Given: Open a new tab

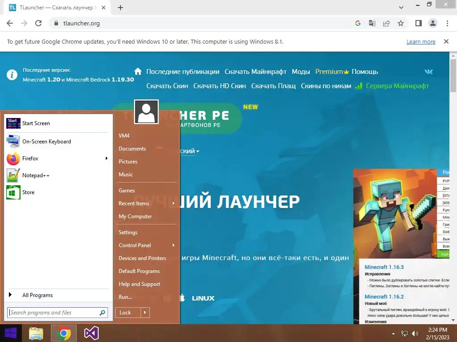Looking at the screenshot, I should coord(120,8).
